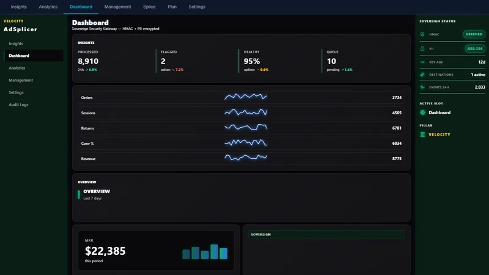Click the Revenue sparkline chart
Image resolution: width=489 pixels, height=275 pixels.
[246, 158]
